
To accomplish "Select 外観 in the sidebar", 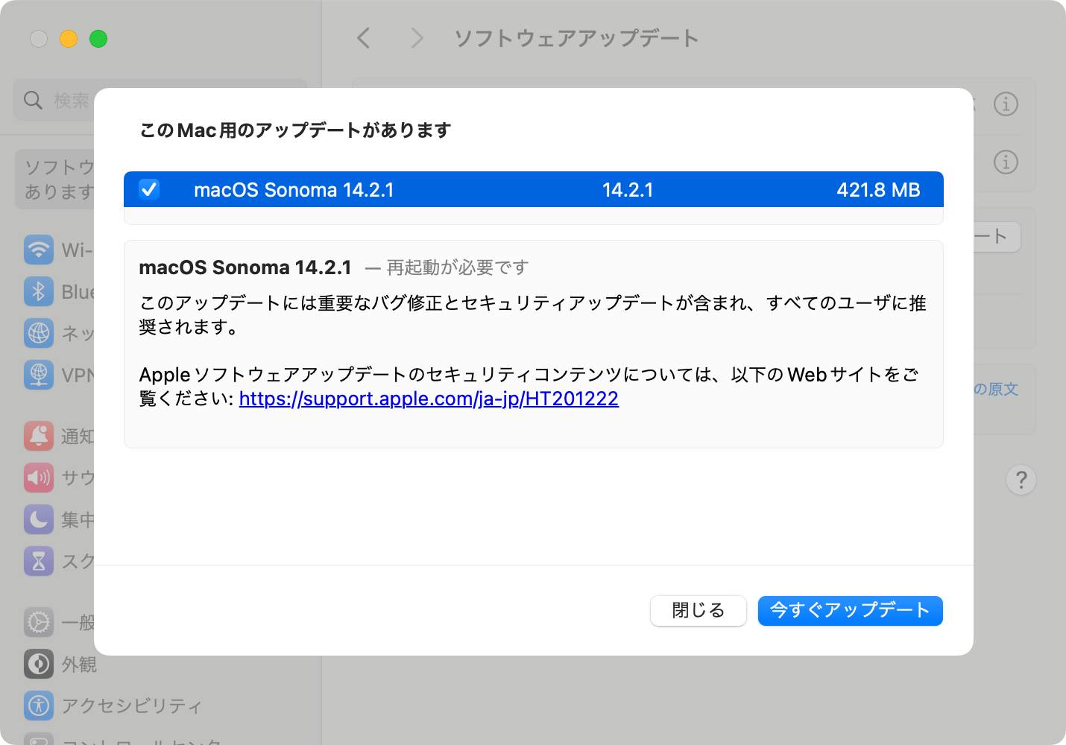I will point(79,664).
